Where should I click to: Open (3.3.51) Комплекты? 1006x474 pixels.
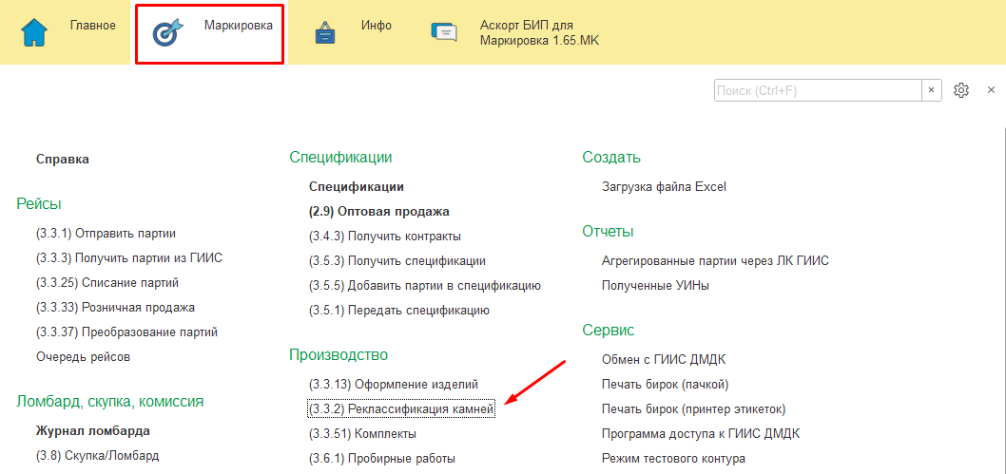(x=362, y=434)
